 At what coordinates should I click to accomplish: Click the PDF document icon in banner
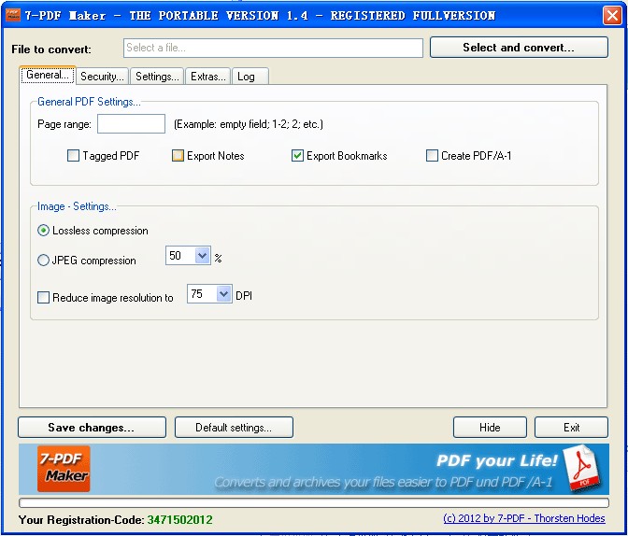point(583,468)
